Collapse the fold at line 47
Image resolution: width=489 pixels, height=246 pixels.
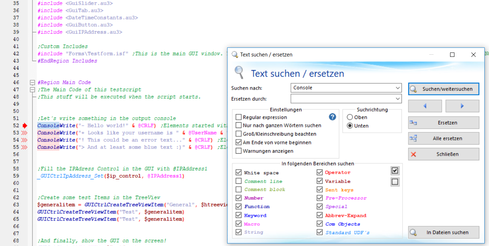click(x=32, y=90)
